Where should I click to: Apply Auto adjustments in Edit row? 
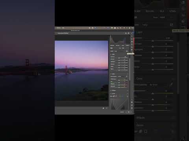pos(120,48)
